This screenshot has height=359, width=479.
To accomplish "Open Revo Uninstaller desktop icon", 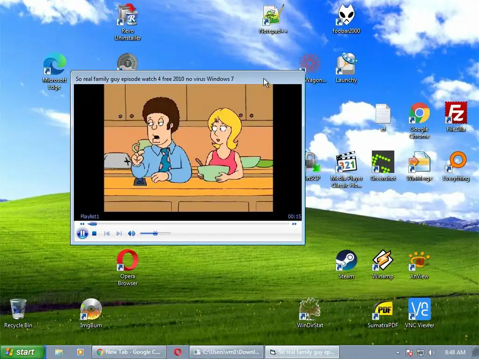I will click(x=128, y=22).
